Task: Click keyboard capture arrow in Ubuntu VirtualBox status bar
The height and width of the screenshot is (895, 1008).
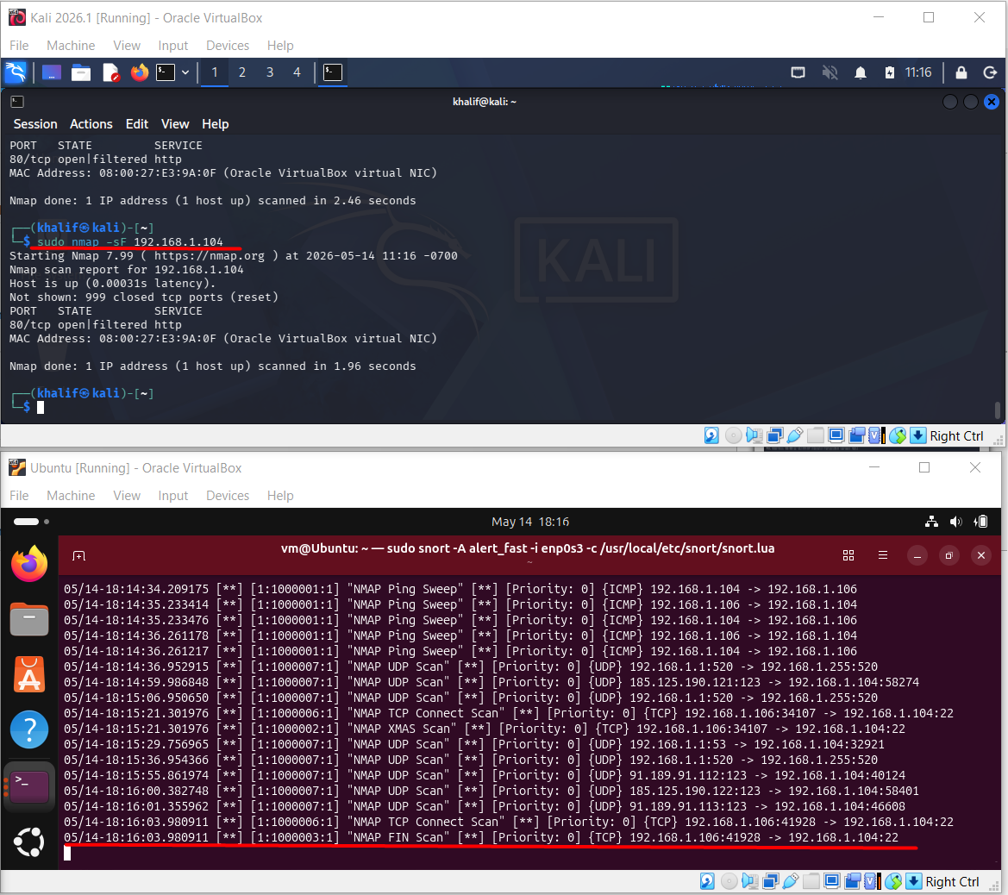Action: coord(913,881)
